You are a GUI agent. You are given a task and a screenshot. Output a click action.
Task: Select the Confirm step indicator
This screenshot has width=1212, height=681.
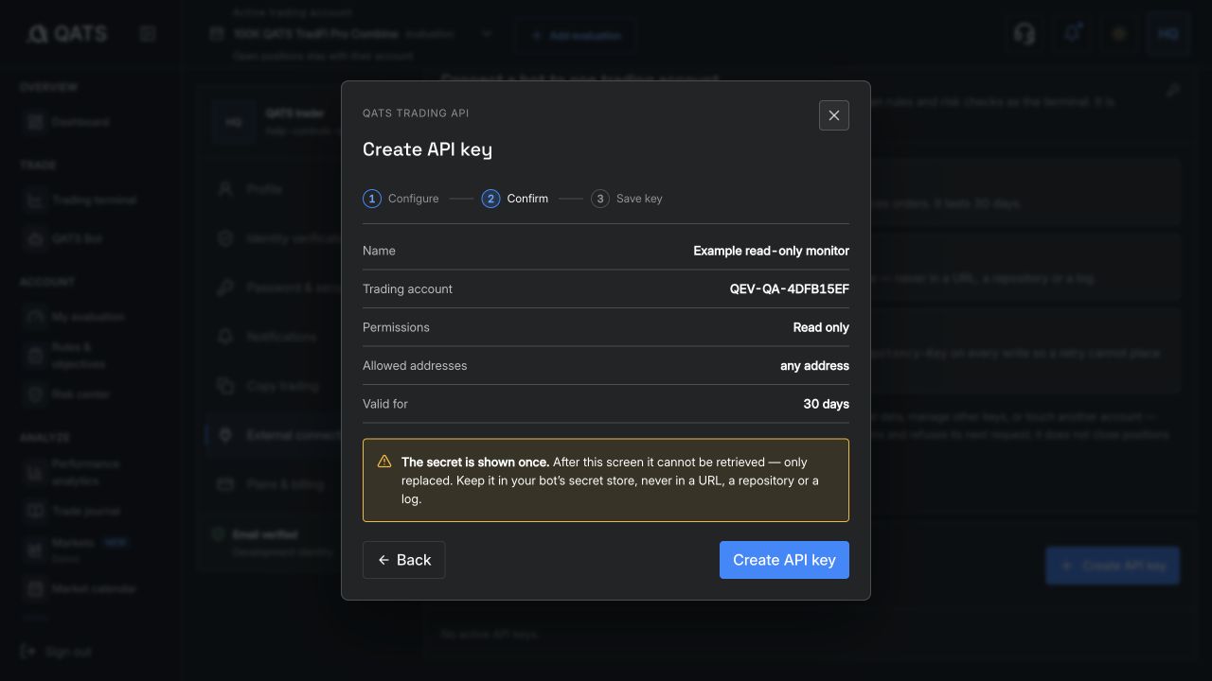click(515, 199)
